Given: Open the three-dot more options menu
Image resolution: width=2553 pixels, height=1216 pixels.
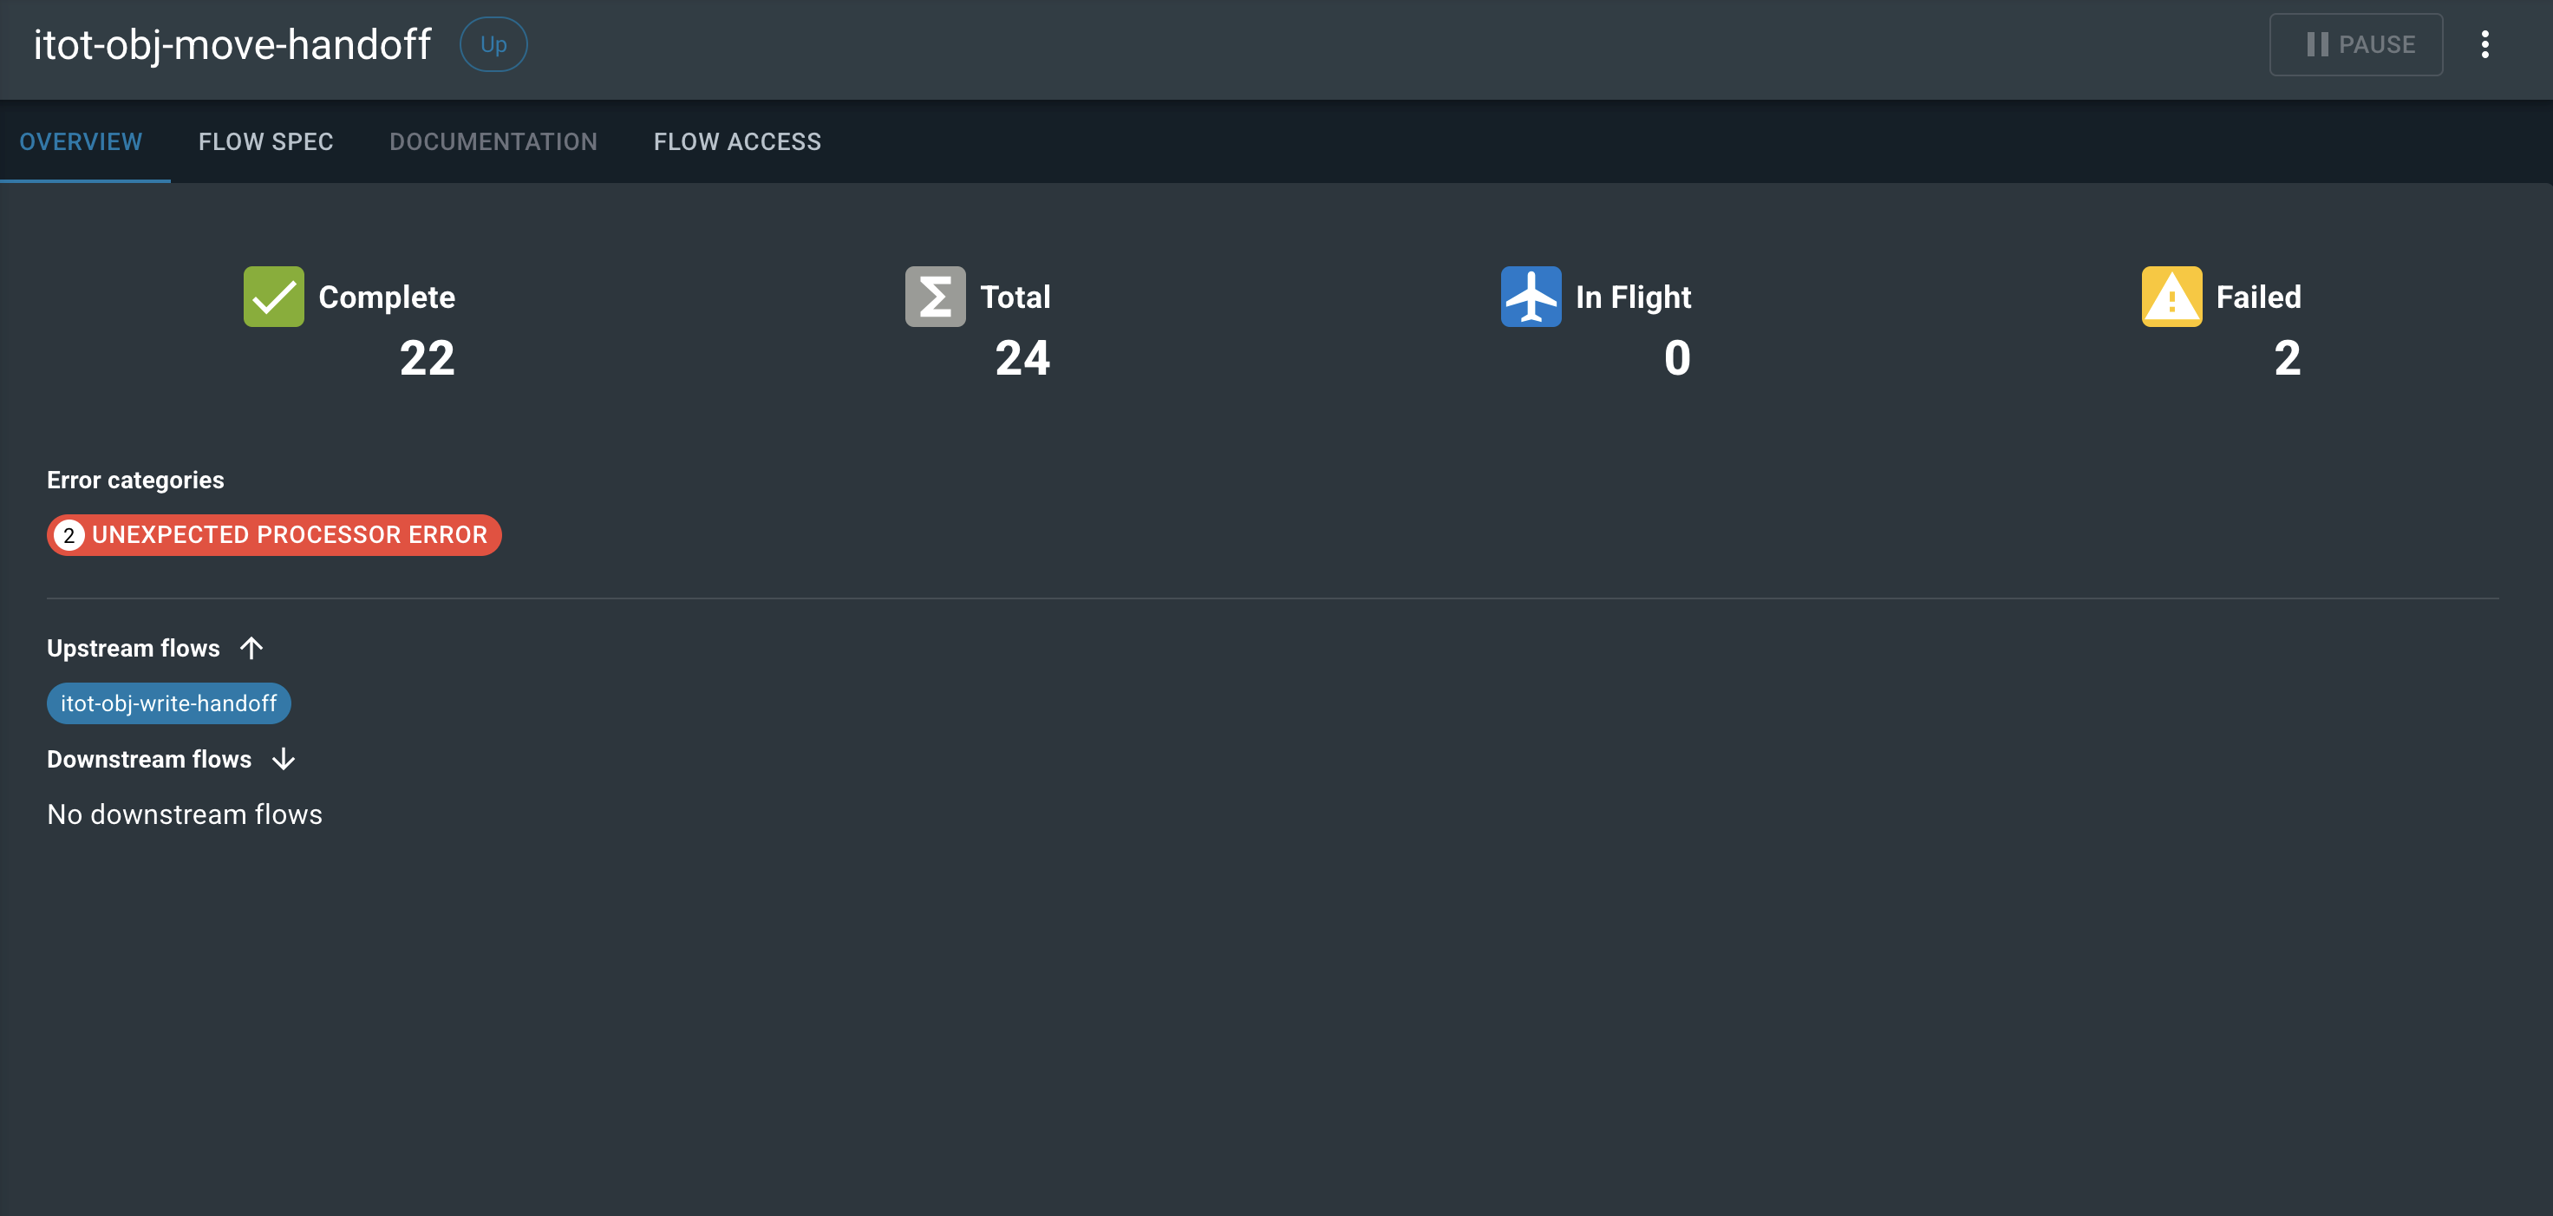Looking at the screenshot, I should [2484, 44].
